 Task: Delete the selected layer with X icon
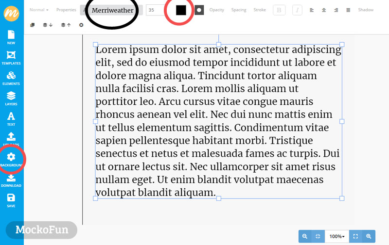(81, 25)
